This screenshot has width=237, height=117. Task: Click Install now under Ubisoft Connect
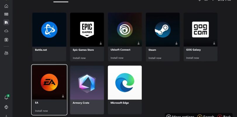[x=117, y=58]
